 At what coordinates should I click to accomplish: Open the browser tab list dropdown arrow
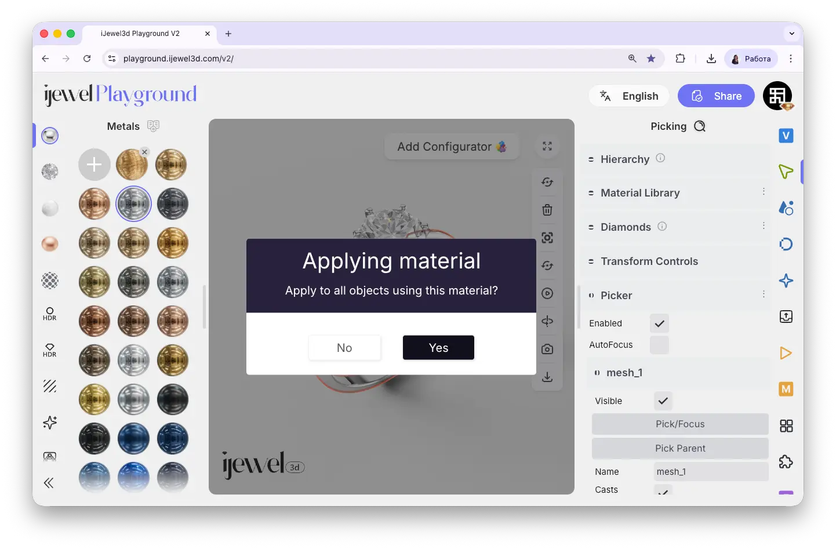[x=791, y=34]
